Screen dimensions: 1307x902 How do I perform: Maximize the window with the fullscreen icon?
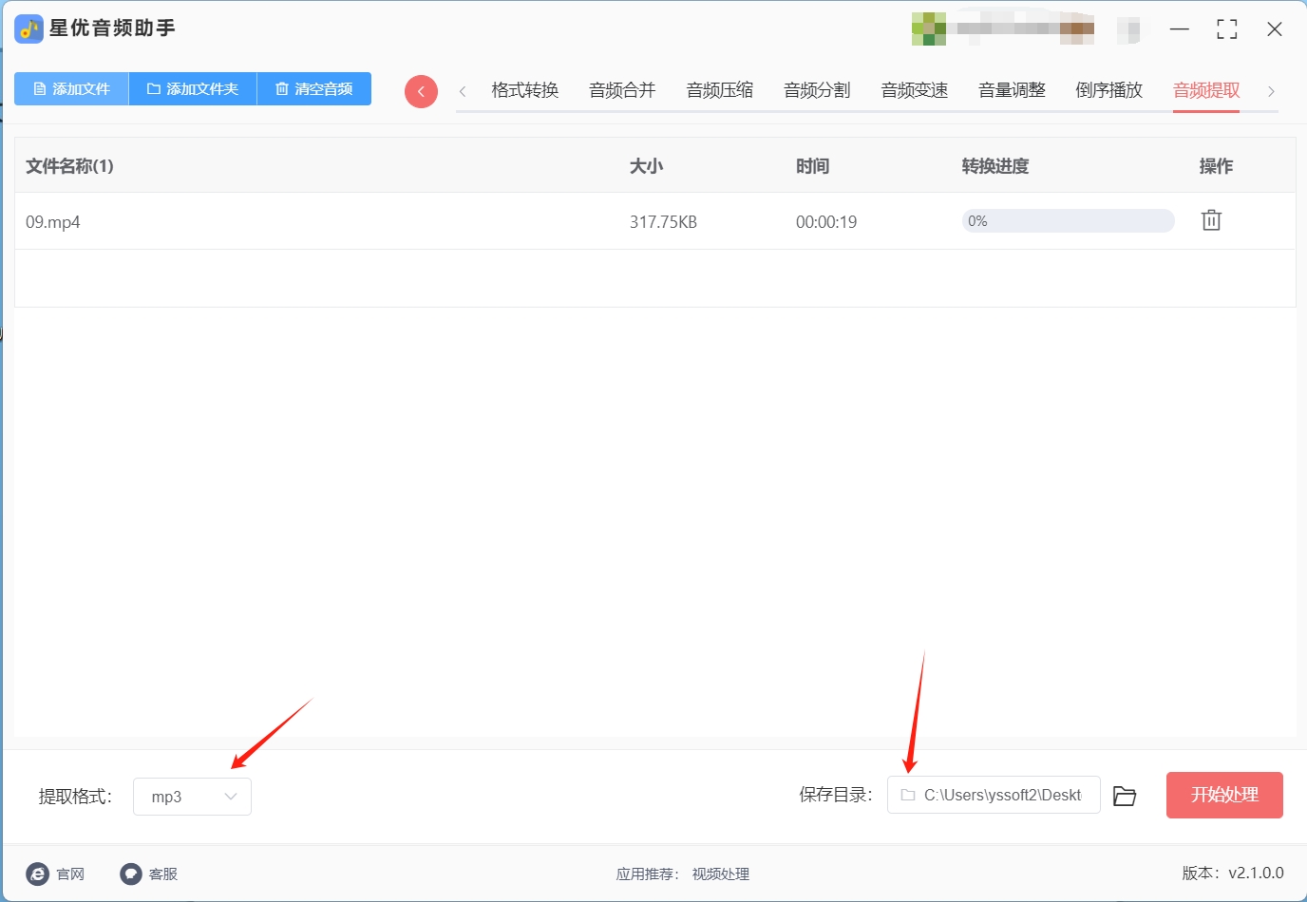click(1227, 29)
